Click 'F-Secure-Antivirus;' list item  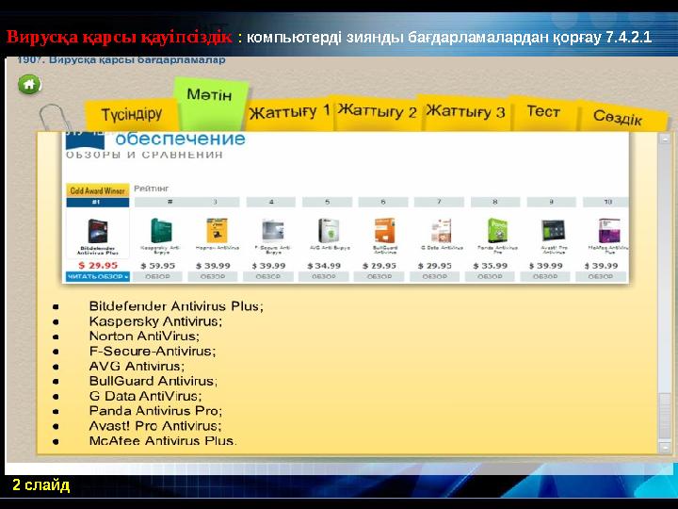point(153,351)
